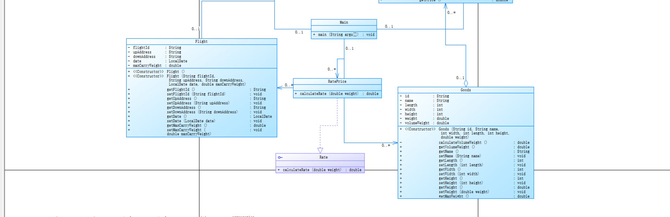Click the Rate interface title
The height and width of the screenshot is (217, 670).
[x=323, y=157]
